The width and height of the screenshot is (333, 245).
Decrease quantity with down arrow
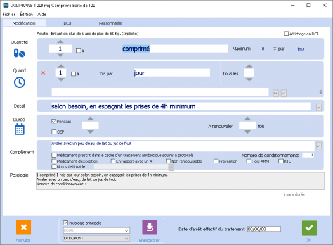(60, 55)
